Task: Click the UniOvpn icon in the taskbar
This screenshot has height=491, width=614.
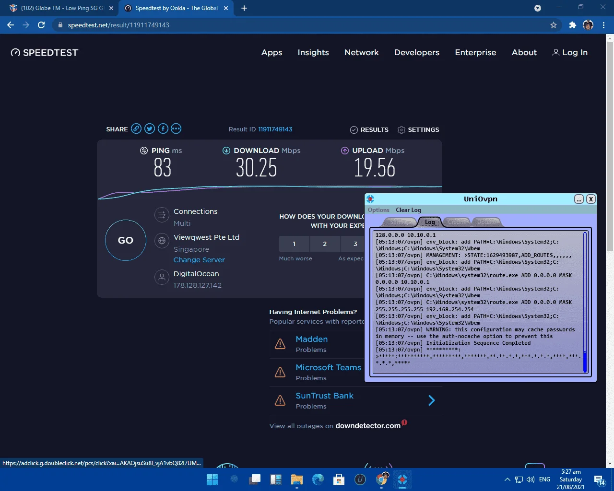Action: coord(402,479)
